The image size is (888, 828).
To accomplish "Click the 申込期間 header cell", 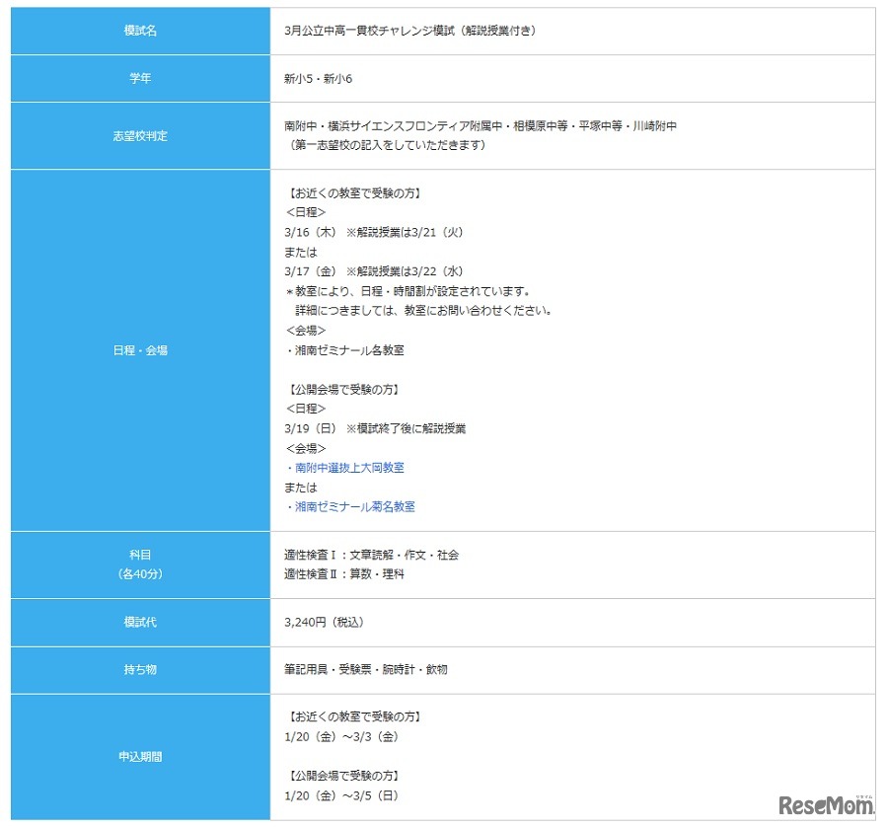I will [x=139, y=756].
